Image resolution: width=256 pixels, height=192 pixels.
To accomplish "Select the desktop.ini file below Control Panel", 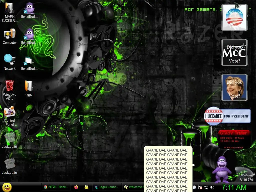I will point(9,140).
